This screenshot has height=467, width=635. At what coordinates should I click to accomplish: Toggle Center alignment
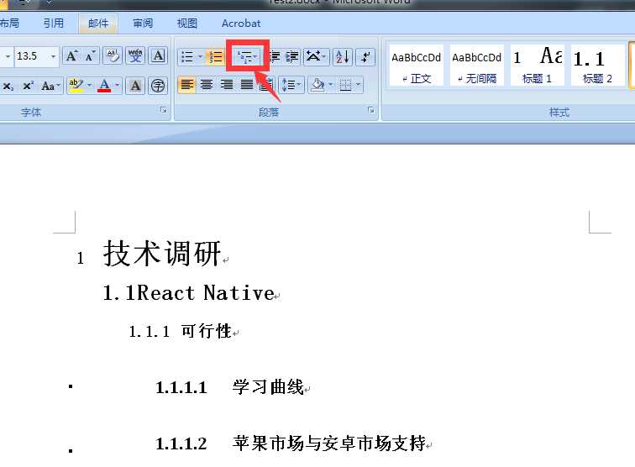(x=207, y=85)
